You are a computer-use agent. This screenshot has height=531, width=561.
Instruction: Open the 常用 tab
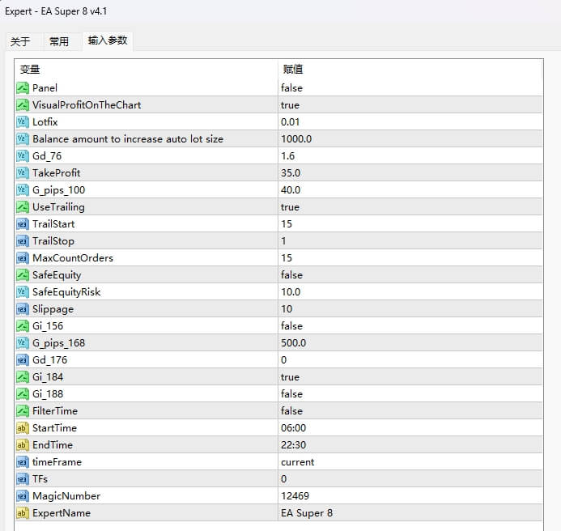[59, 41]
